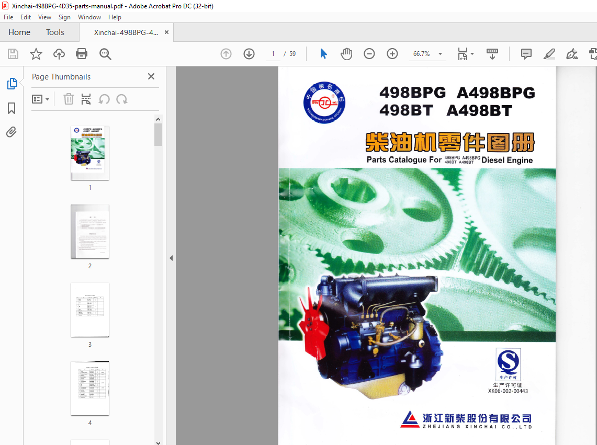The image size is (597, 445).
Task: Click thumbnails panel scroll up arrow
Action: tap(159, 119)
